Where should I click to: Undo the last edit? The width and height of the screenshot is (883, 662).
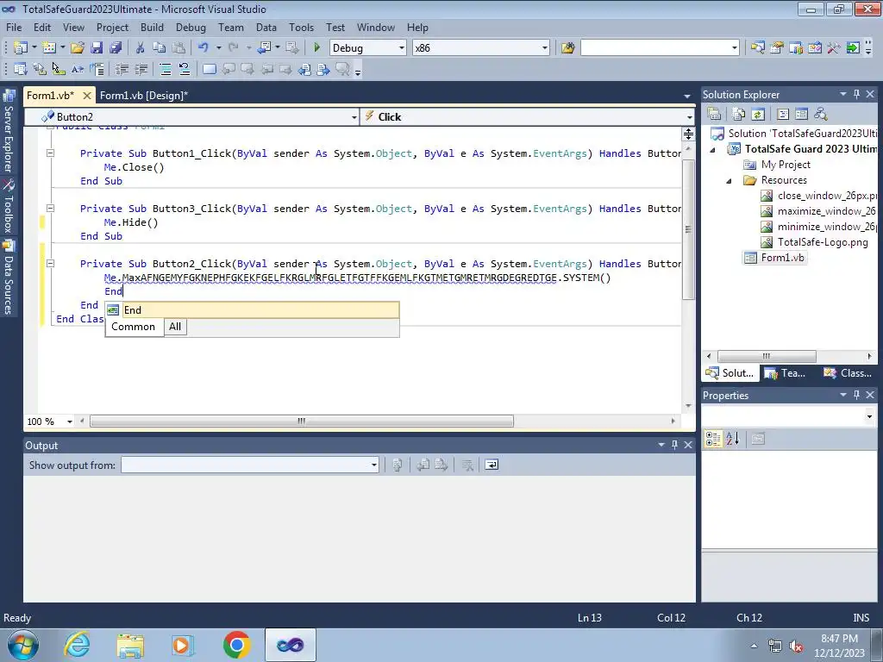click(204, 48)
